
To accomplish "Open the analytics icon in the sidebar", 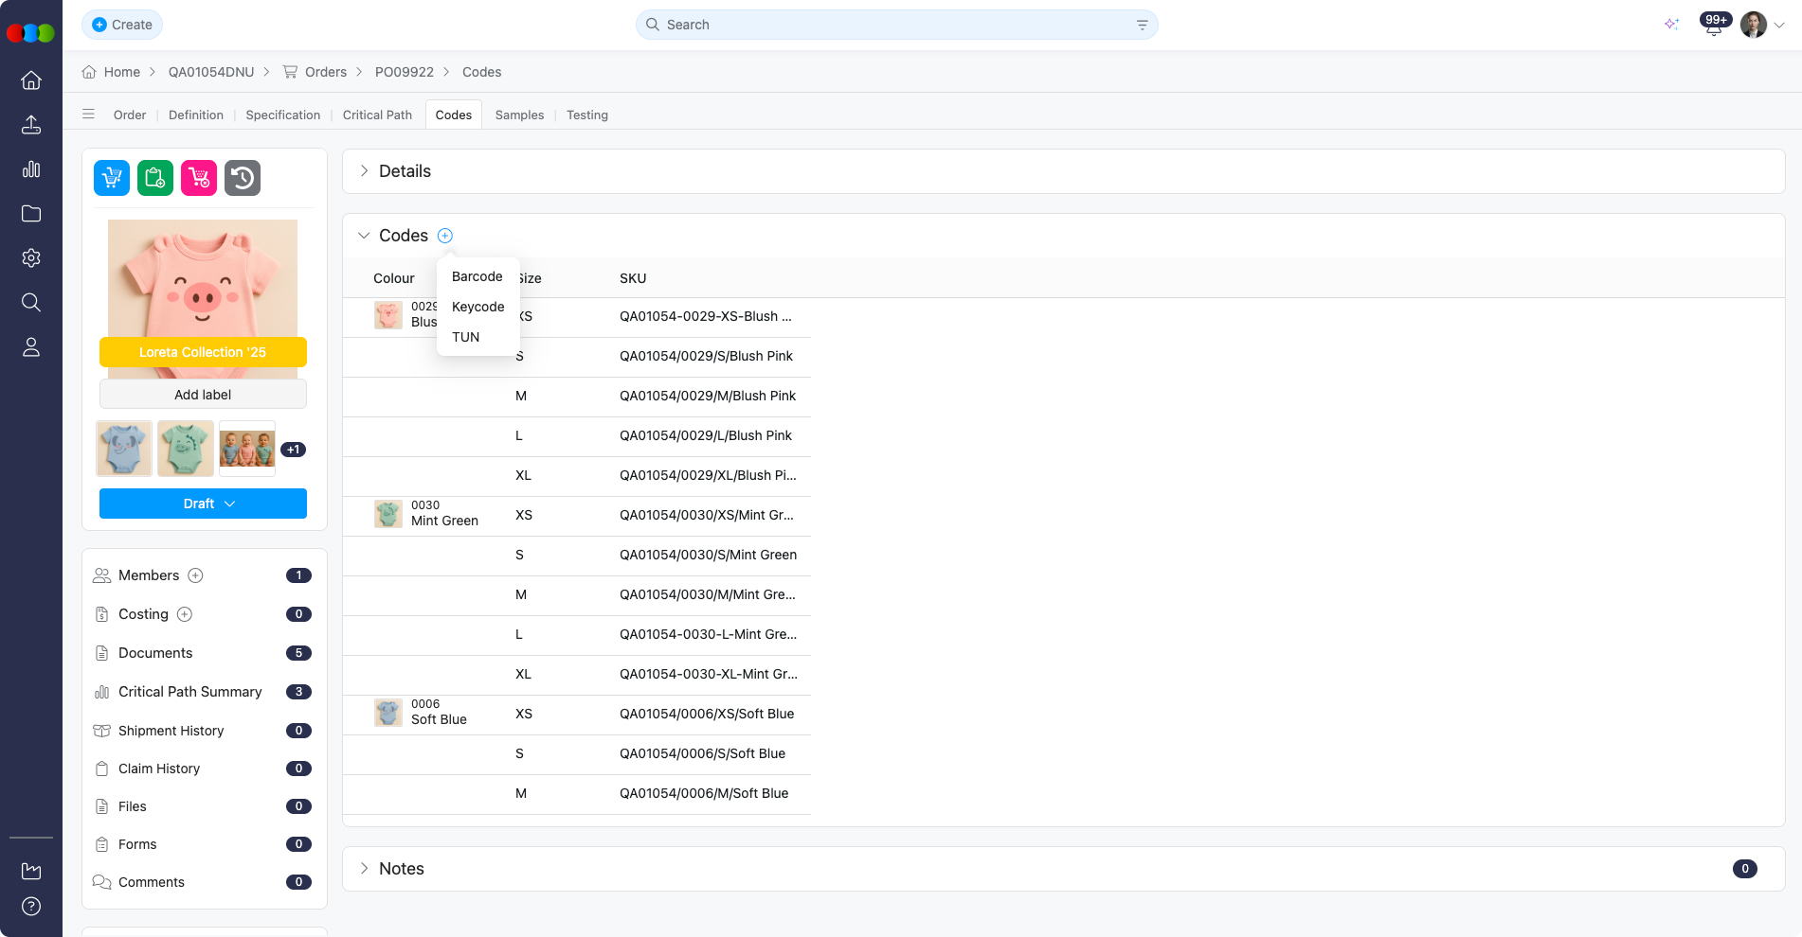I will pos(31,168).
